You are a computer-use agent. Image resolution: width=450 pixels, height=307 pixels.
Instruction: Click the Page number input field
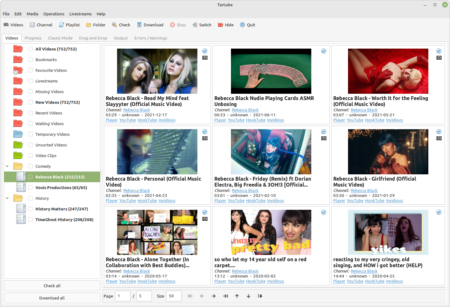click(x=123, y=296)
